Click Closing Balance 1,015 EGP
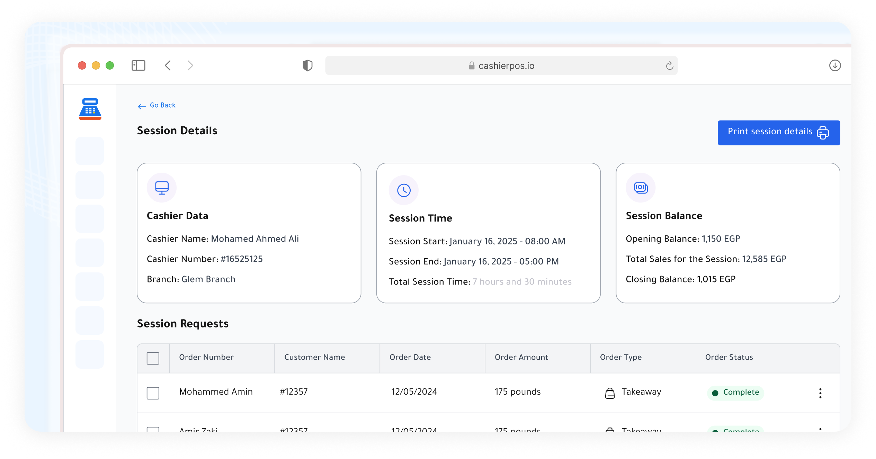876x459 pixels. [680, 279]
